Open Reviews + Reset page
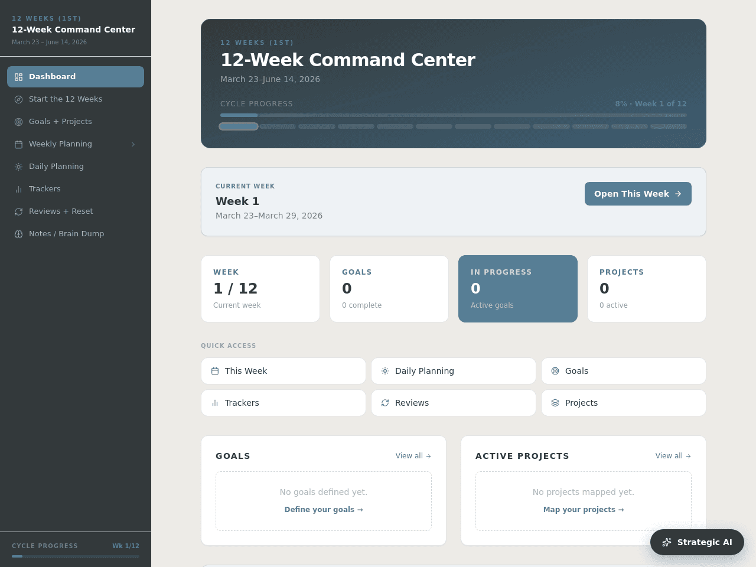The width and height of the screenshot is (756, 567). click(x=76, y=211)
